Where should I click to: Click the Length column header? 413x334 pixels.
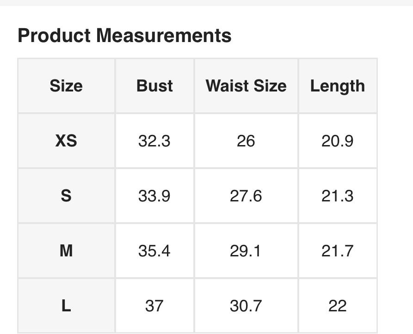337,86
